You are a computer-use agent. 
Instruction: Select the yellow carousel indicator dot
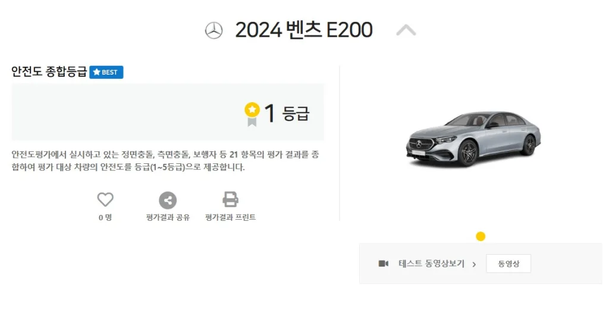[x=481, y=236]
